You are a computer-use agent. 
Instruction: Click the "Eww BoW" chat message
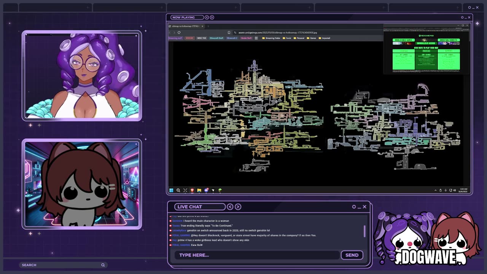click(x=186, y=245)
